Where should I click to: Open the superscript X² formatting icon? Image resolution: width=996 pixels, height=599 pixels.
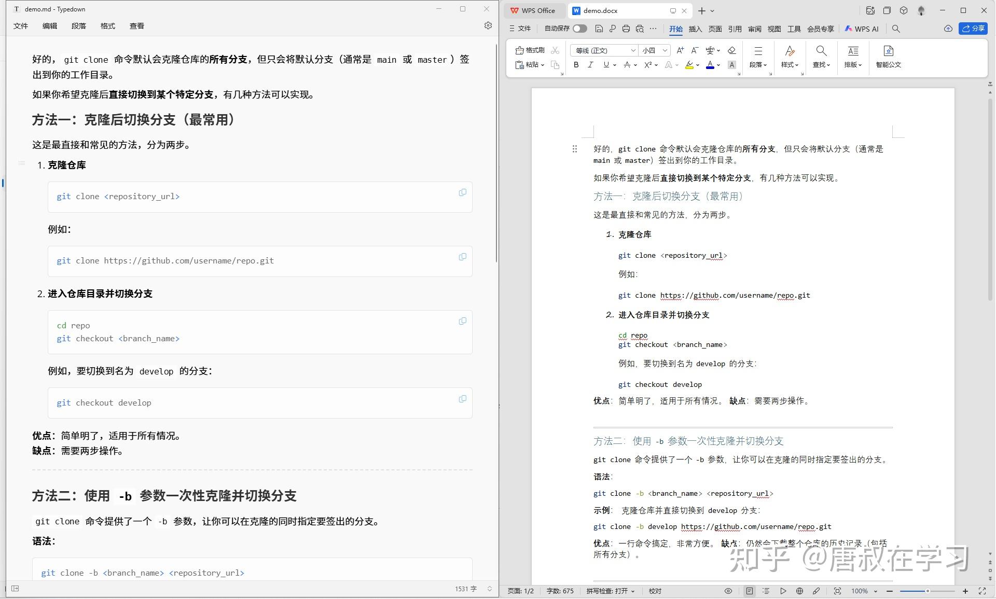[647, 65]
